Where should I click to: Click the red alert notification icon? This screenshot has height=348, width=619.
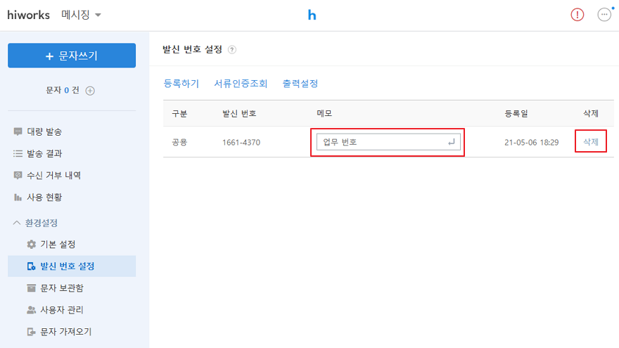tap(577, 15)
